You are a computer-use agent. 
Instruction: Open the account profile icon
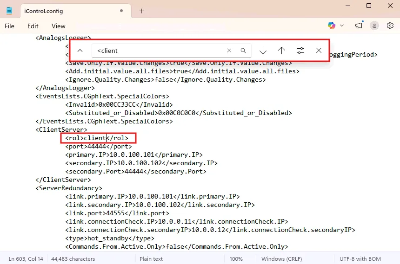click(374, 26)
